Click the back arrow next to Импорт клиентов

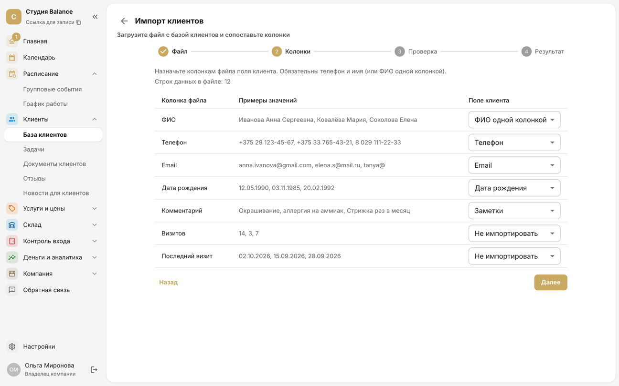124,21
